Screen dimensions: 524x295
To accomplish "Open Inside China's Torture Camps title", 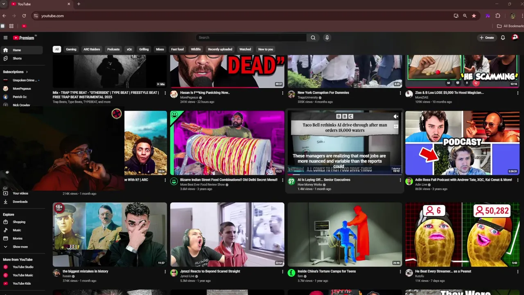I will tap(327, 271).
